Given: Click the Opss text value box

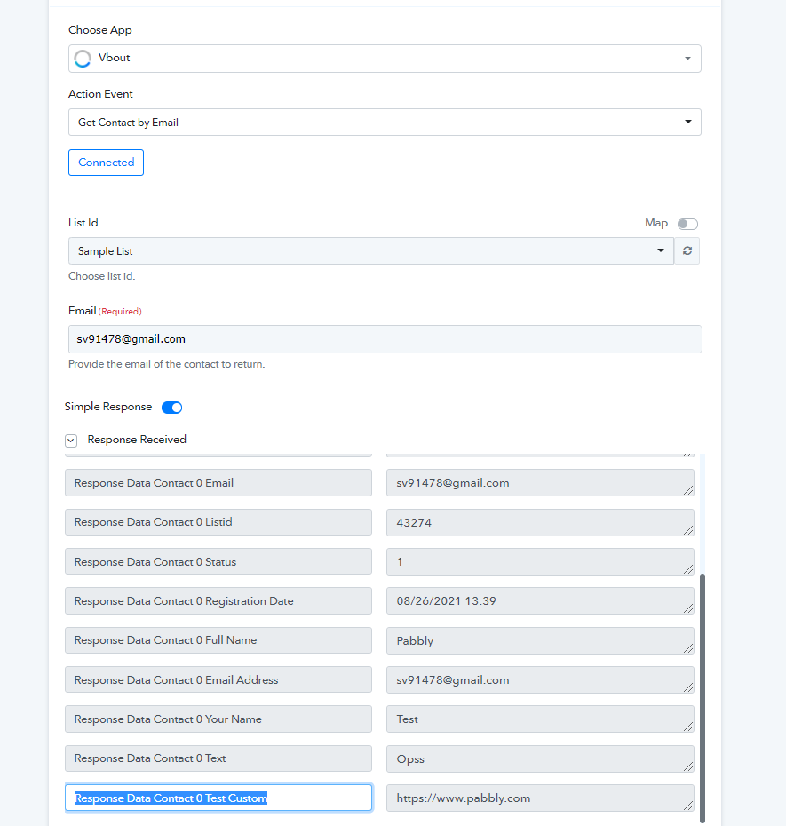Looking at the screenshot, I should (540, 758).
